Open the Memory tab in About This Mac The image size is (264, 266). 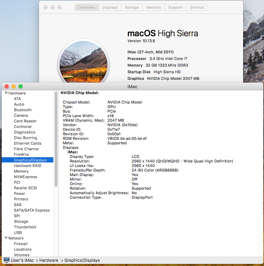[154, 7]
